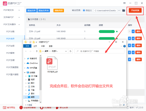Expand the Explorer ribbon chevron
Image resolution: width=146 pixels, height=111 pixels.
pos(121,46)
